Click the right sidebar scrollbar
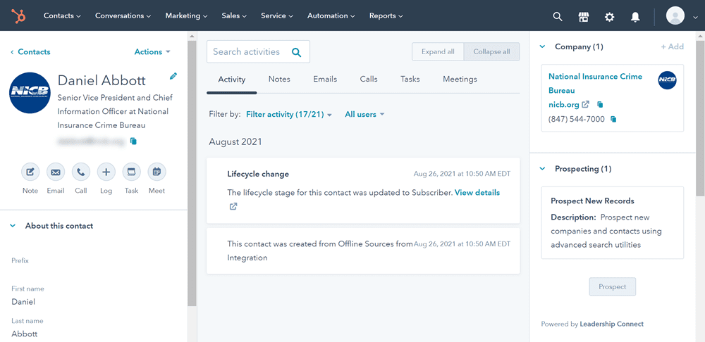 tap(700, 118)
